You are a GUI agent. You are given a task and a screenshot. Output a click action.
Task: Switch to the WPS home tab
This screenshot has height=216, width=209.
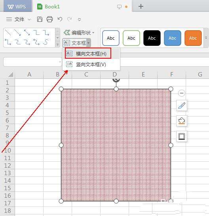[x=17, y=6]
